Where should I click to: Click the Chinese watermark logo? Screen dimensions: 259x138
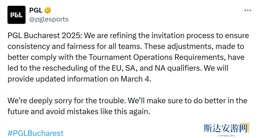[x=226, y=128]
